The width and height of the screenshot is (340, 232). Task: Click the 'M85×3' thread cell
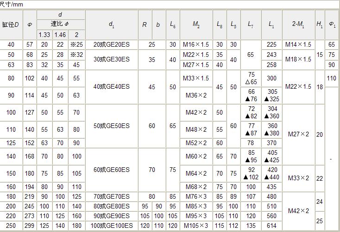pos(196,207)
